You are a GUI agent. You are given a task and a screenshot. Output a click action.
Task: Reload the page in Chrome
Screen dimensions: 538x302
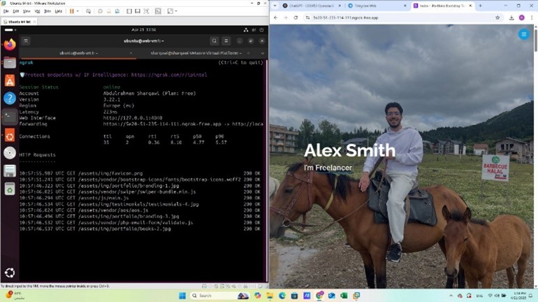tap(296, 17)
